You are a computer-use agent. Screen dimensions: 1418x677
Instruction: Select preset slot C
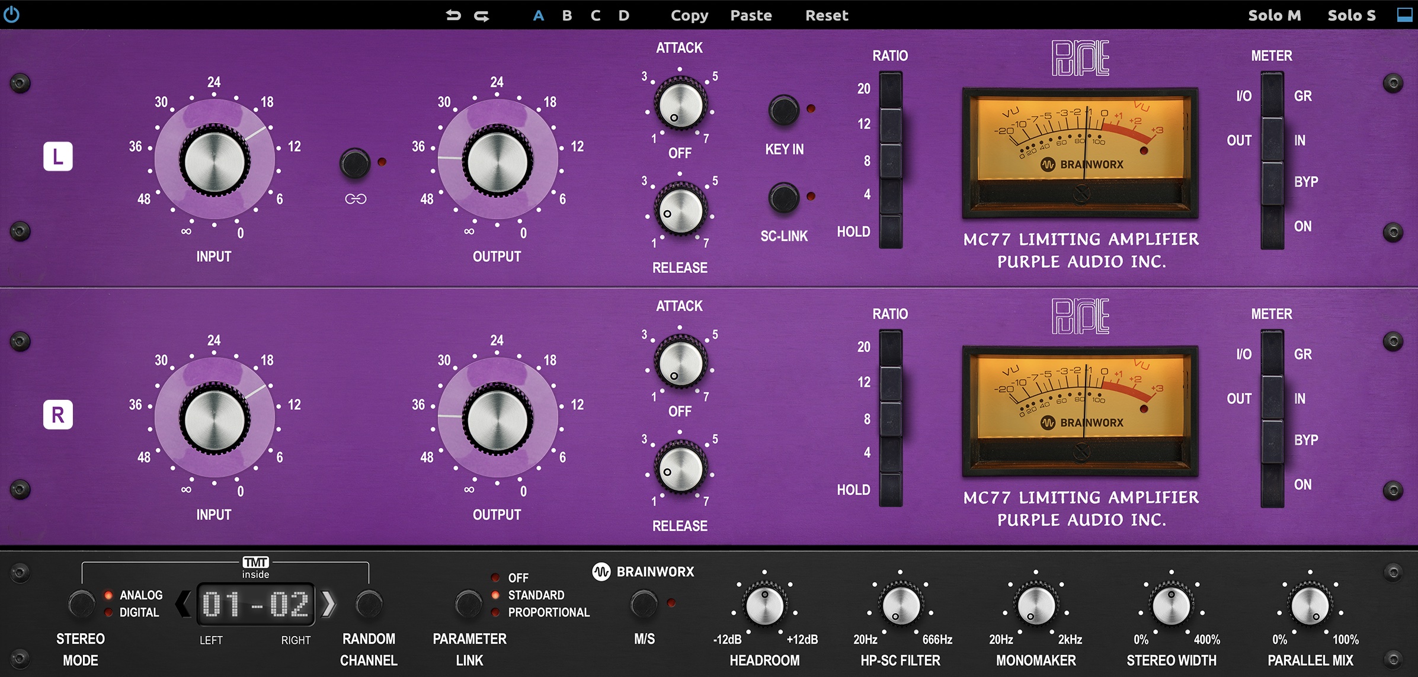click(x=596, y=15)
